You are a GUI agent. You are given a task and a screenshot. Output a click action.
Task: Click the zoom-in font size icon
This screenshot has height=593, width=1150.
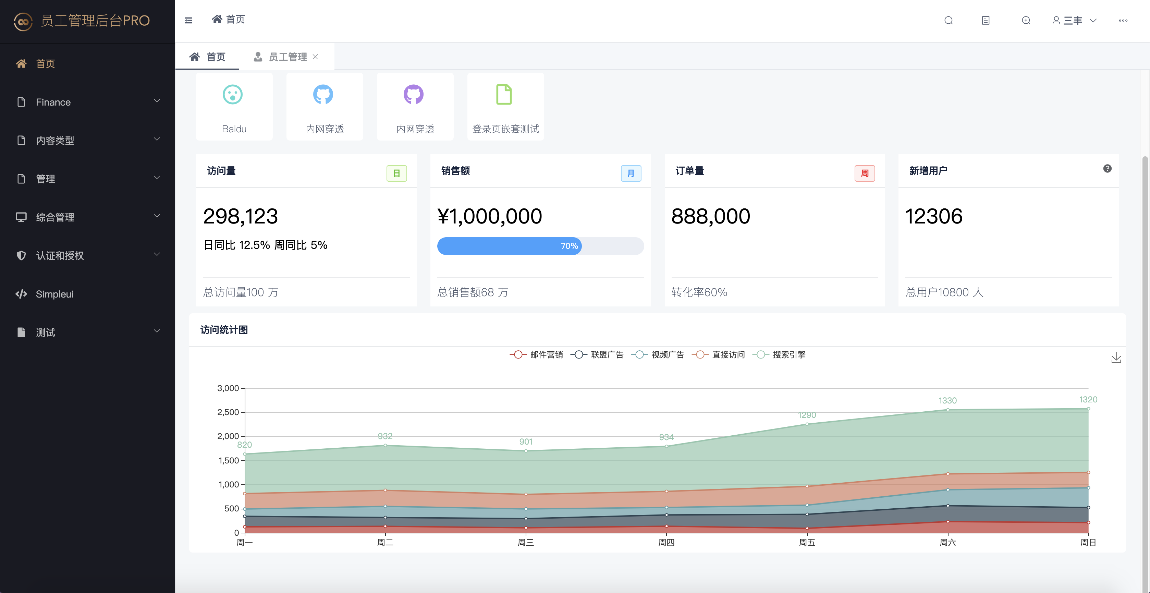click(x=1026, y=21)
